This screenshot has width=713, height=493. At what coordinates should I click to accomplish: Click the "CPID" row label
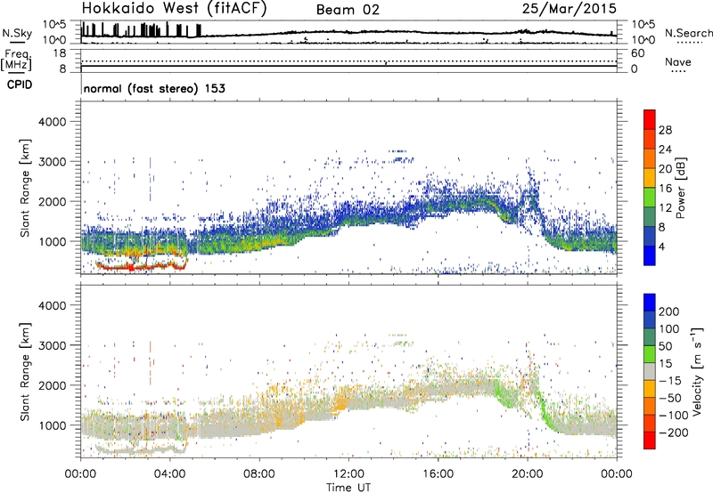click(19, 85)
